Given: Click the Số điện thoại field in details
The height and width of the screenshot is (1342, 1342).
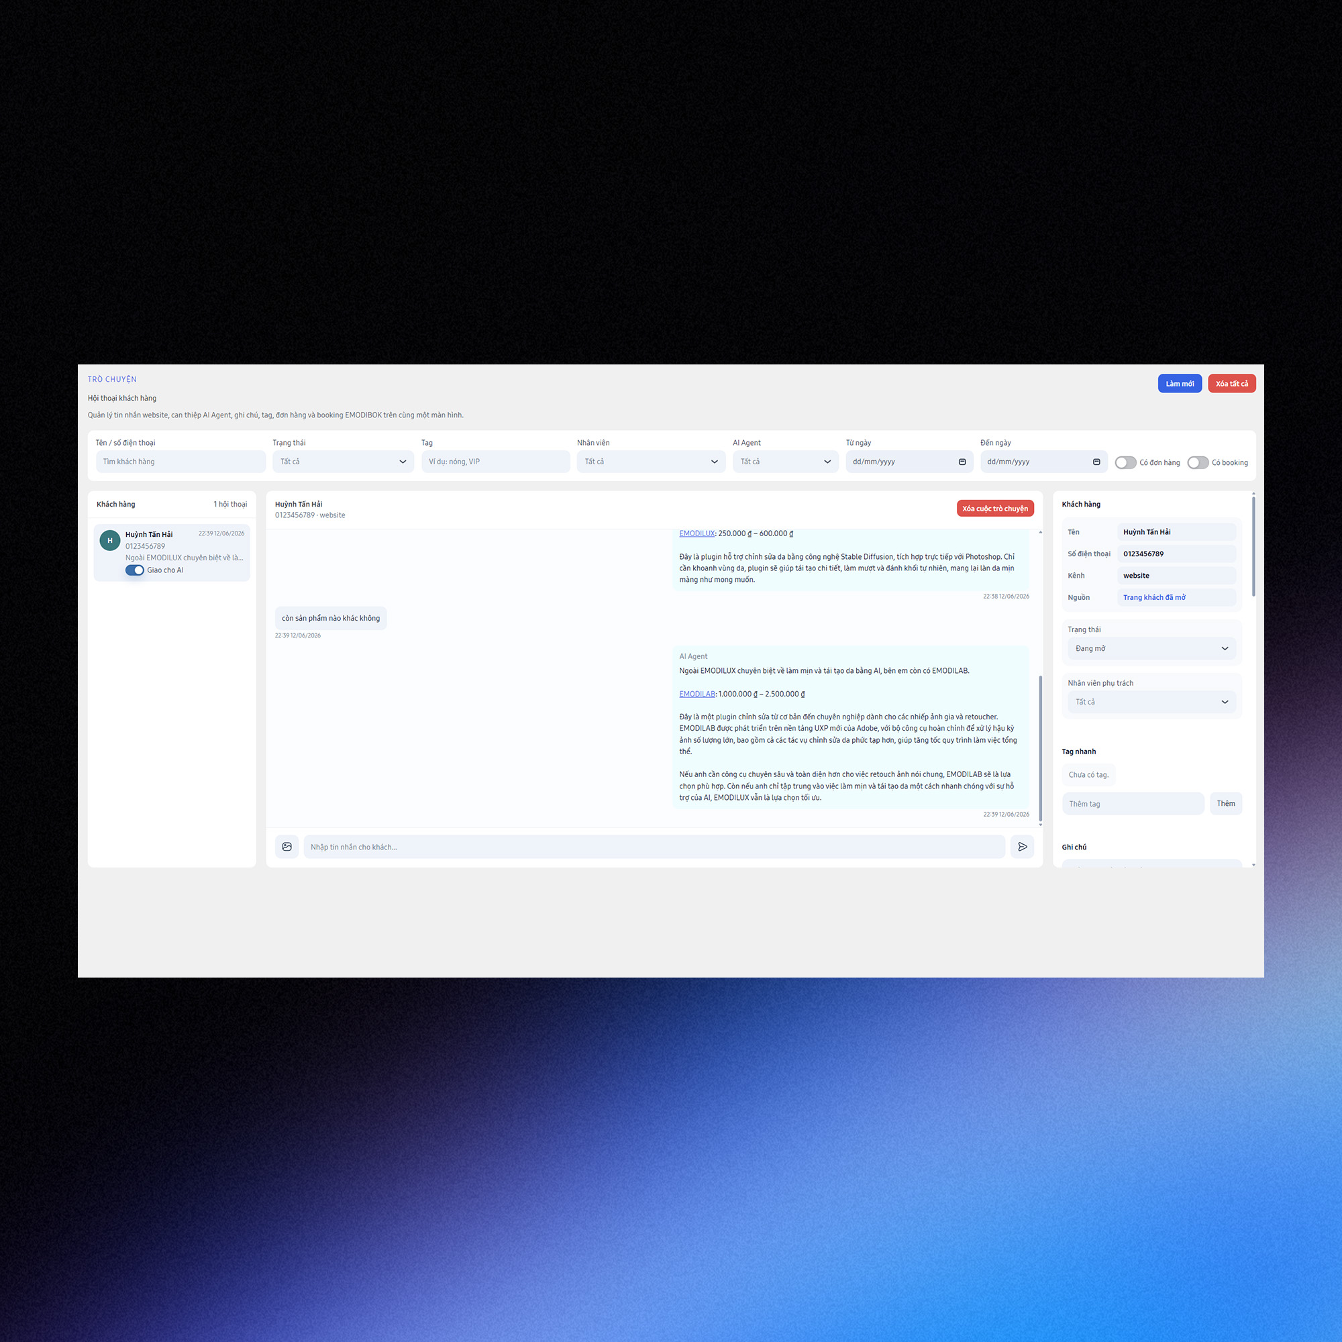Looking at the screenshot, I should tap(1177, 554).
